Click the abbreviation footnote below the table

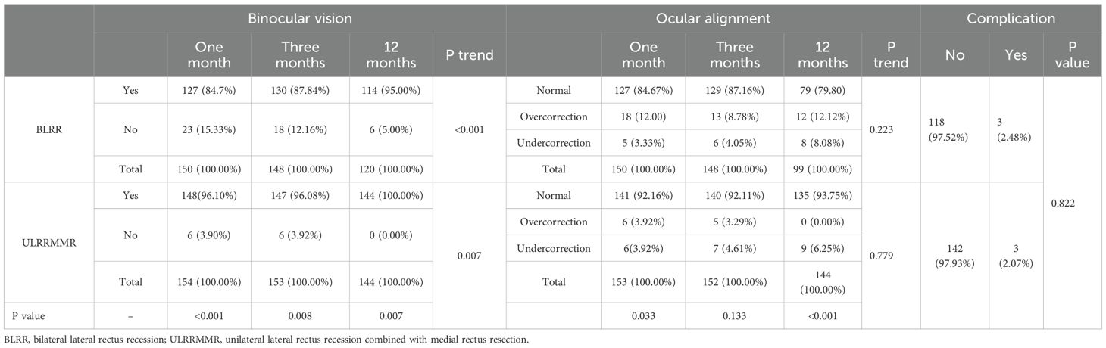(267, 339)
